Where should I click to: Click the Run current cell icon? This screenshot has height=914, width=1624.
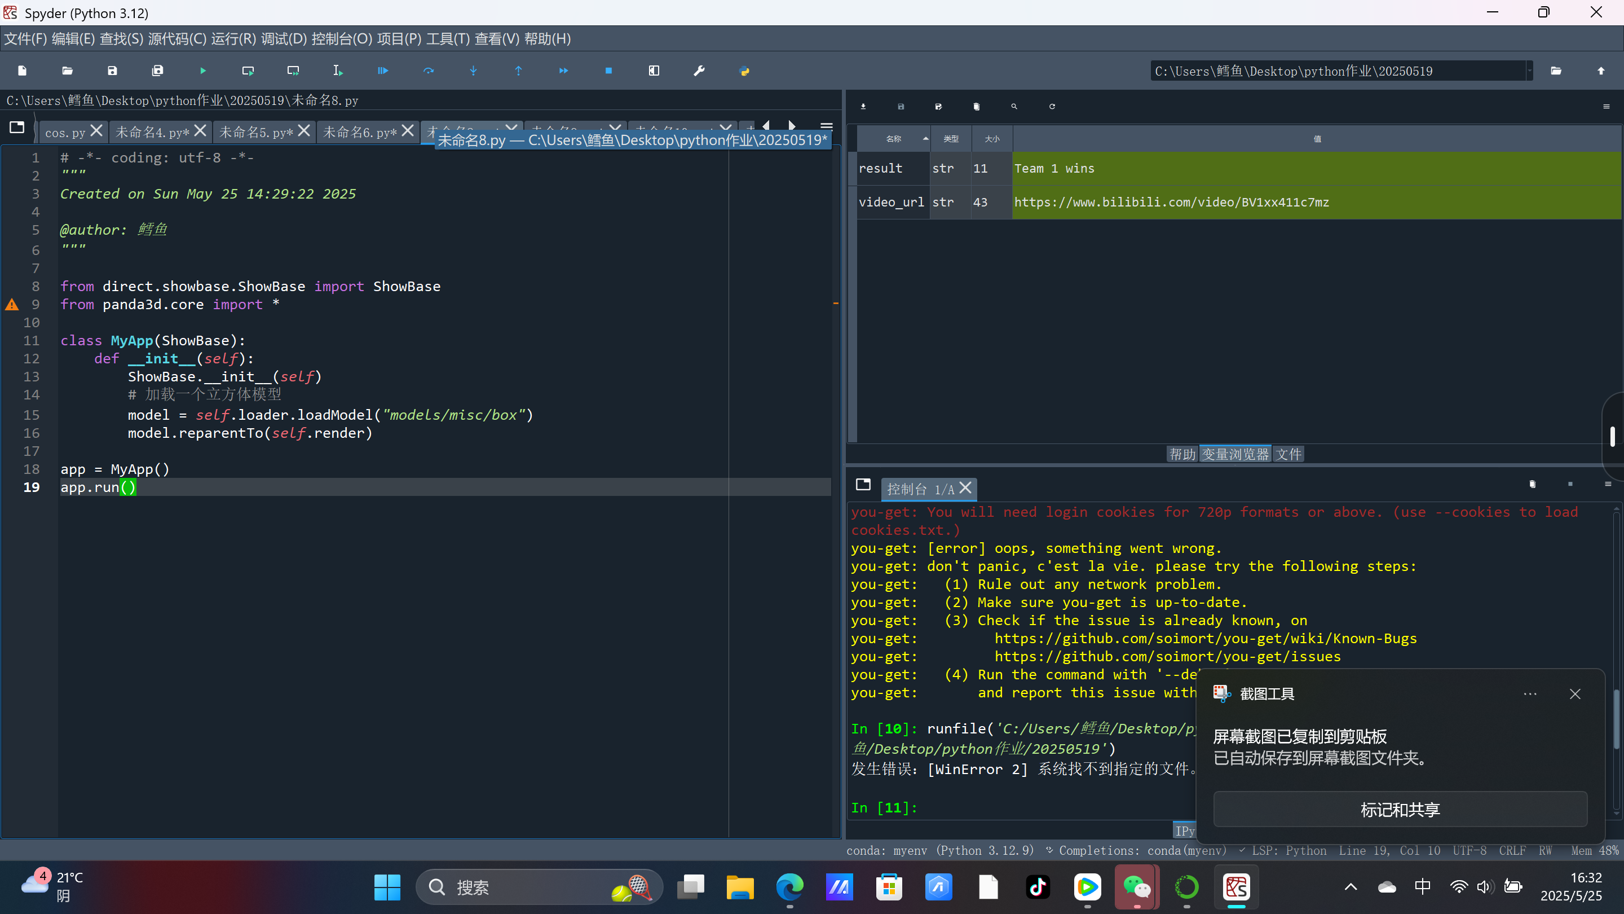tap(248, 71)
